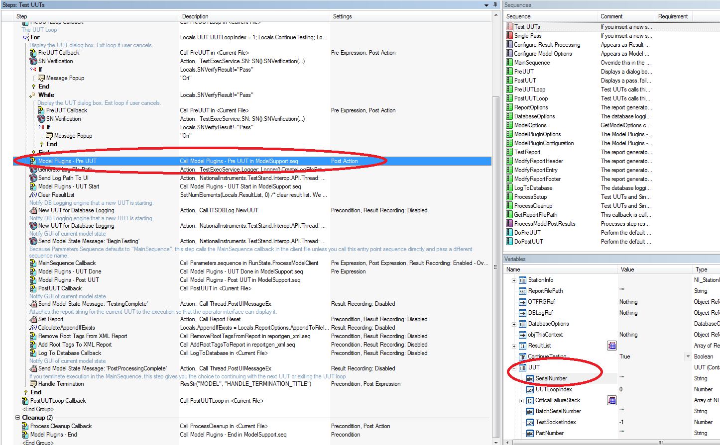Image resolution: width=720 pixels, height=445 pixels.
Task: Click the Cleanup End Group marker row
Action: point(38,443)
